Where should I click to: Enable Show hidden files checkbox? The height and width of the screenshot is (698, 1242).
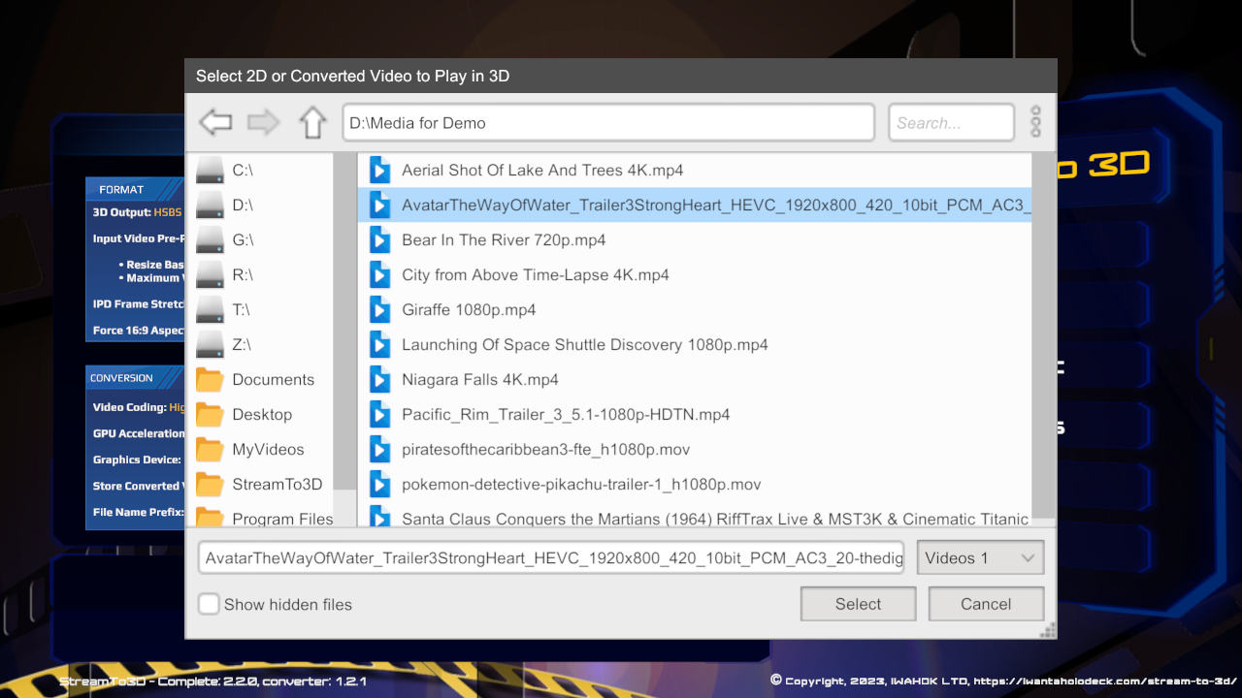(x=209, y=604)
